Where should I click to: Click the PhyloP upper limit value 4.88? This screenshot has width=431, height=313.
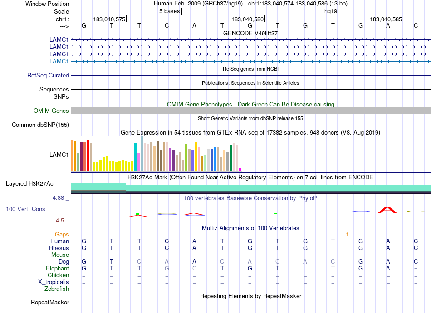click(58, 198)
